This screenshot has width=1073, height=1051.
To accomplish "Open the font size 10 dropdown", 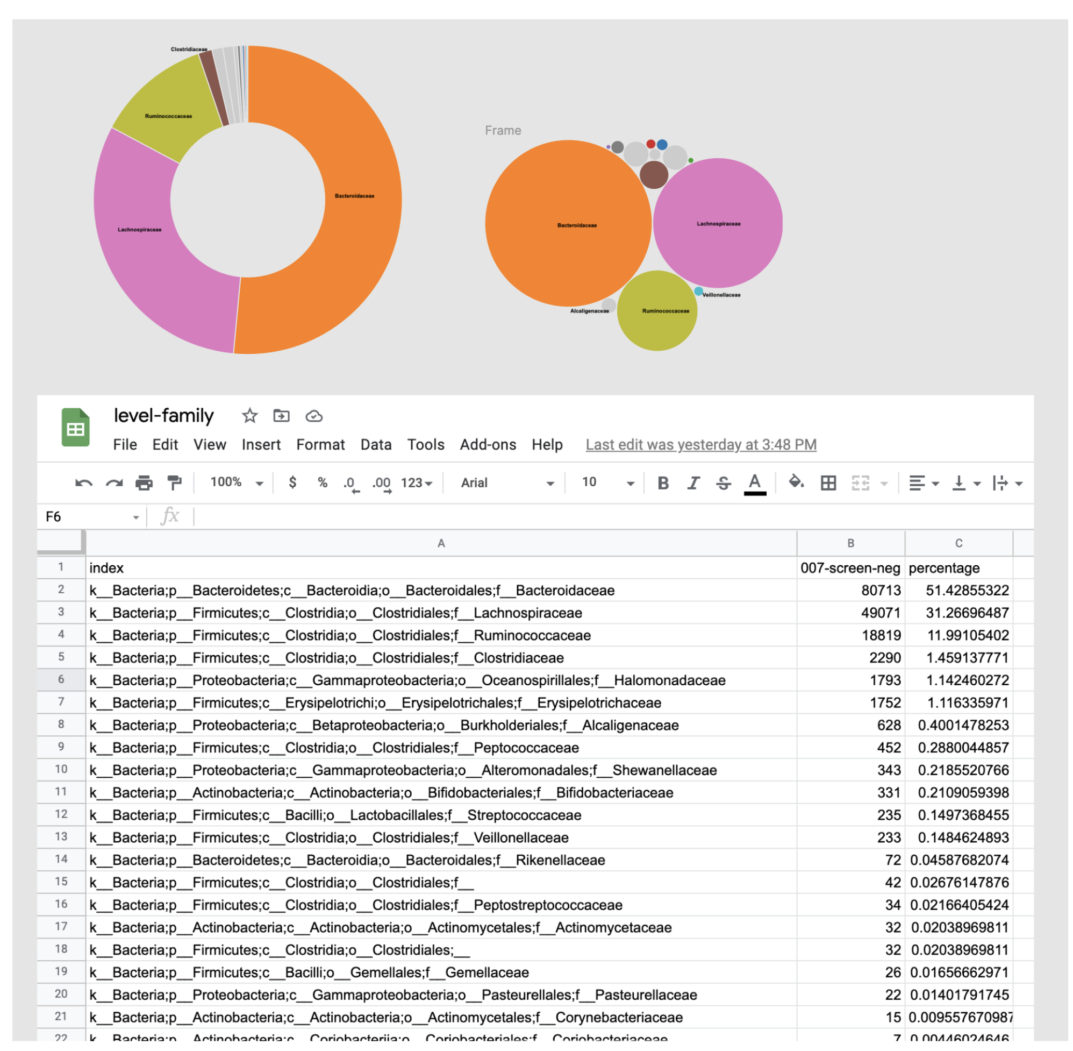I will pyautogui.click(x=607, y=483).
